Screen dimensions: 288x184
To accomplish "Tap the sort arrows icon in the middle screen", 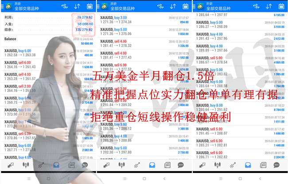I will click(x=173, y=7).
